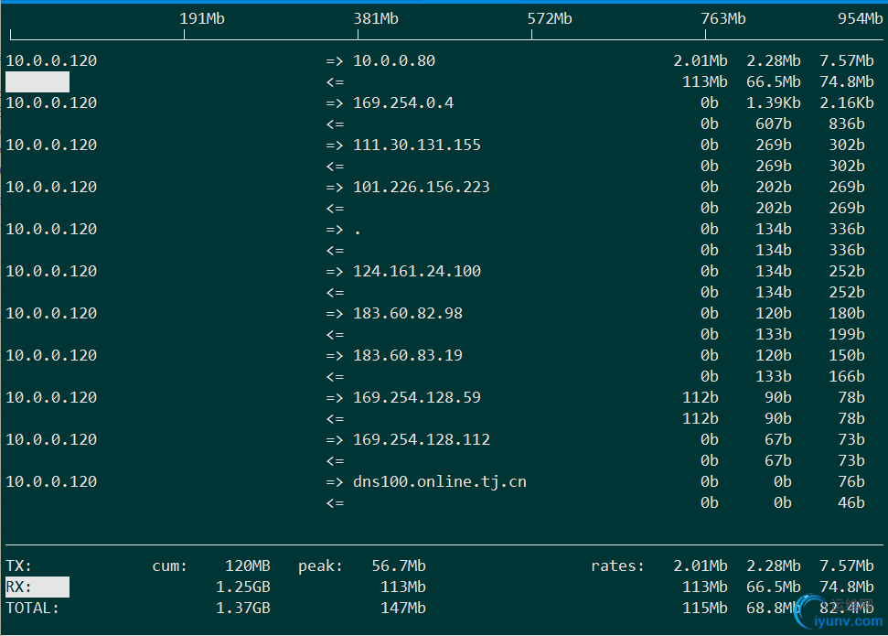The image size is (888, 636).
Task: Click the => arrow of the 10.0.0.80 row
Action: (335, 60)
